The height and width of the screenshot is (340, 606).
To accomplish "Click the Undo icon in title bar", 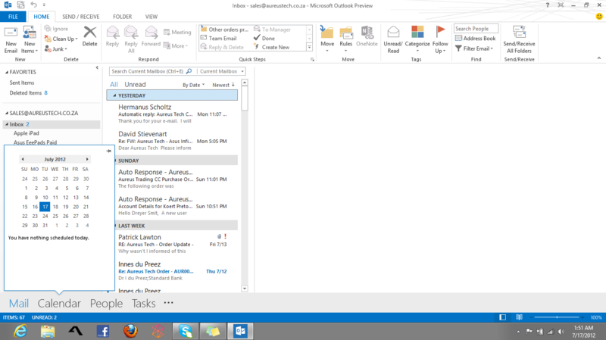I will pos(33,5).
